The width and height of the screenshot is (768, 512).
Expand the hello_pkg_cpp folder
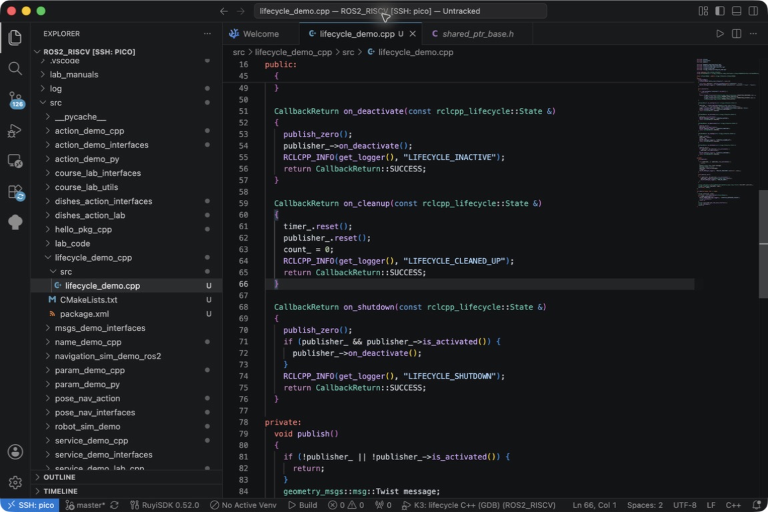(127, 229)
